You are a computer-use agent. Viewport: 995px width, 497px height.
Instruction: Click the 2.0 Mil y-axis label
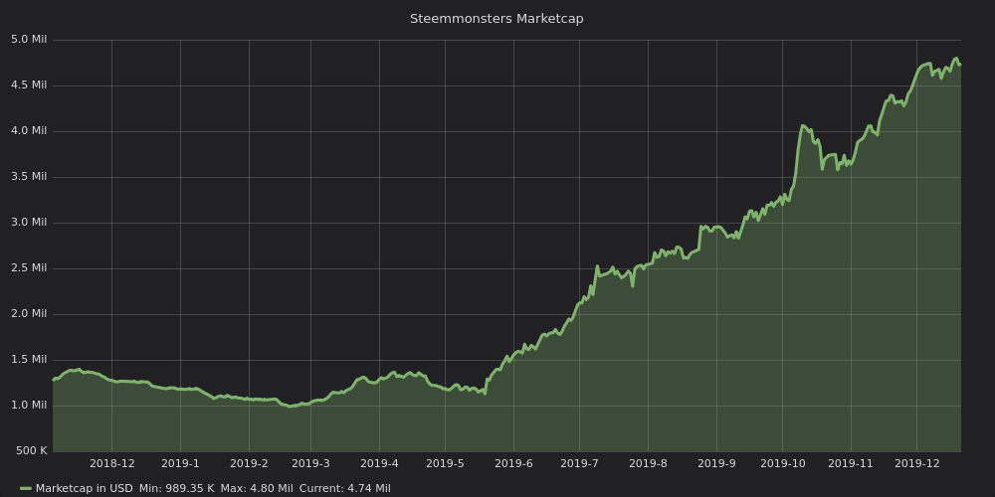coord(29,314)
